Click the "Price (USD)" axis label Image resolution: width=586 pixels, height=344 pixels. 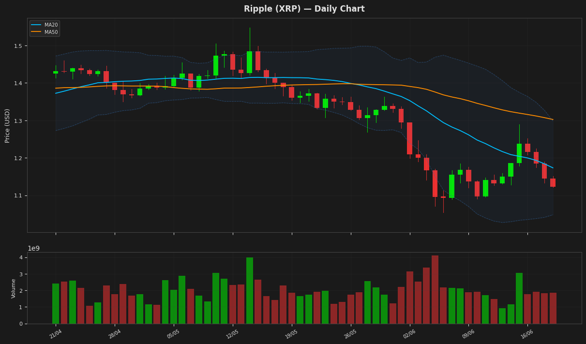coord(7,125)
